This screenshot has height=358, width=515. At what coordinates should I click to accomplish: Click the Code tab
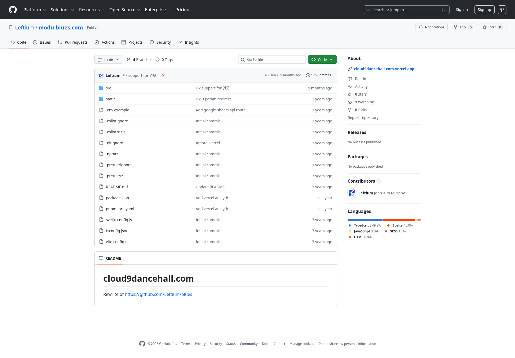tap(19, 42)
